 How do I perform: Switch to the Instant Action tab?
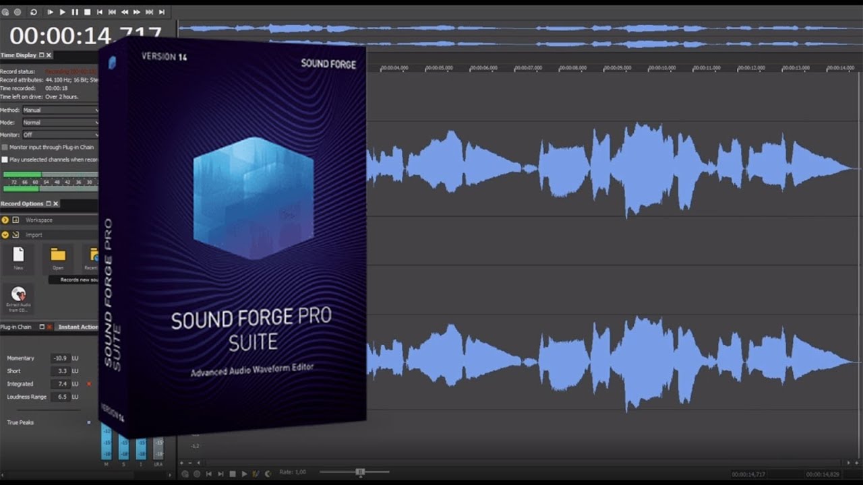[x=78, y=327]
